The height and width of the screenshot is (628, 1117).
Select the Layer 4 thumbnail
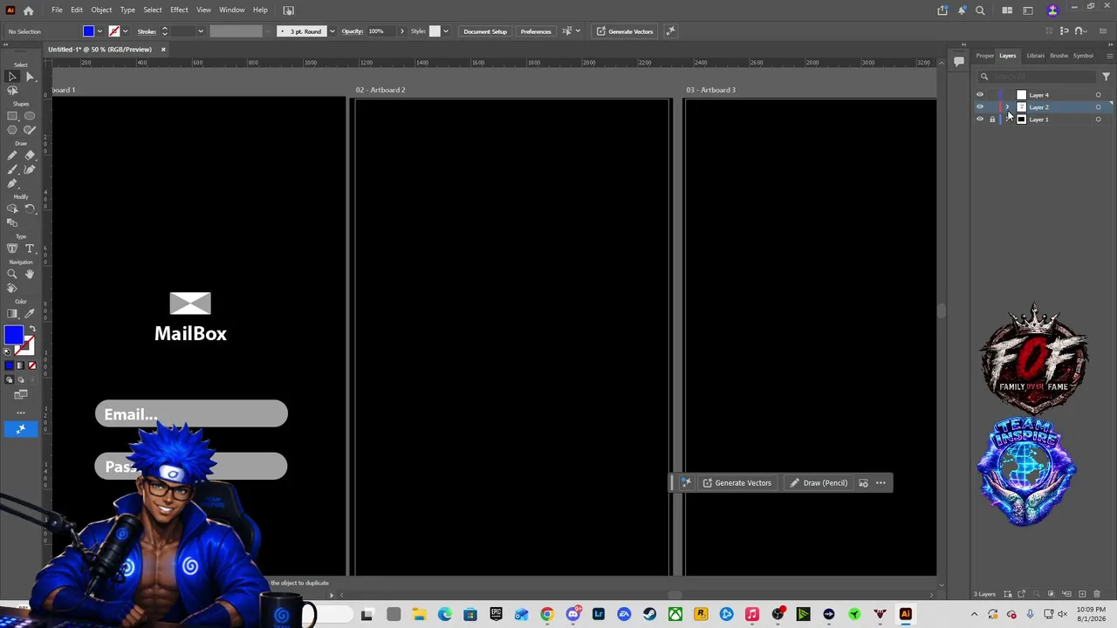(1022, 95)
